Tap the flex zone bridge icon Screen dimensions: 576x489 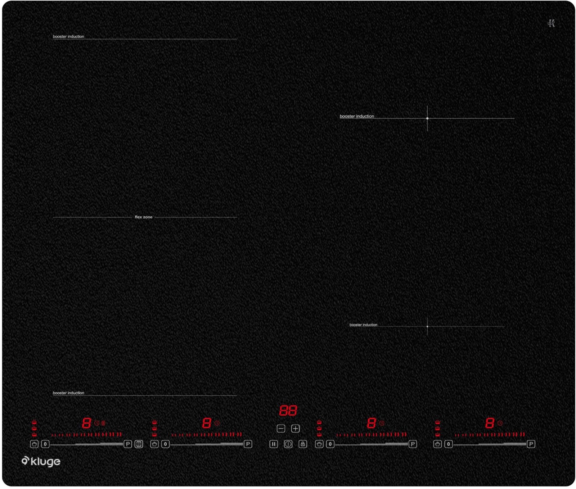[x=139, y=444]
